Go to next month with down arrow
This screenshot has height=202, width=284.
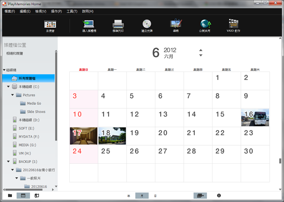(201, 55)
